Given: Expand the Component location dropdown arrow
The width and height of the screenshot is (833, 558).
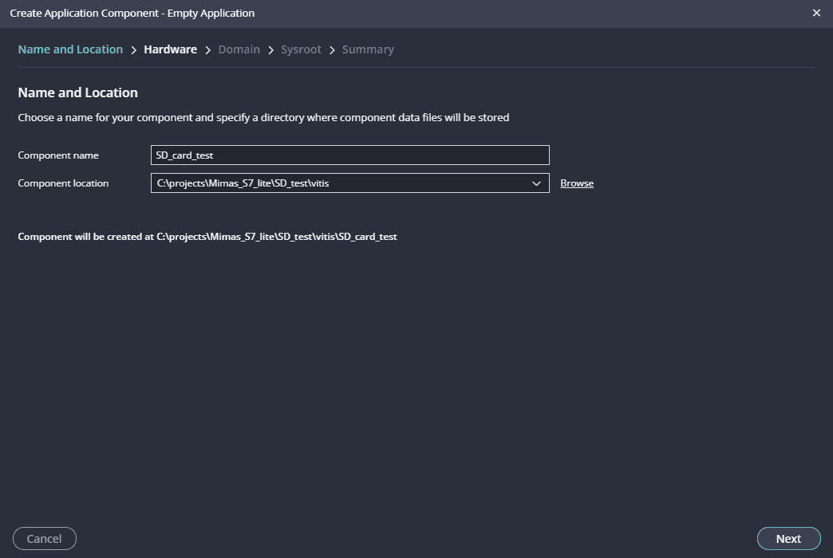Looking at the screenshot, I should tap(536, 183).
